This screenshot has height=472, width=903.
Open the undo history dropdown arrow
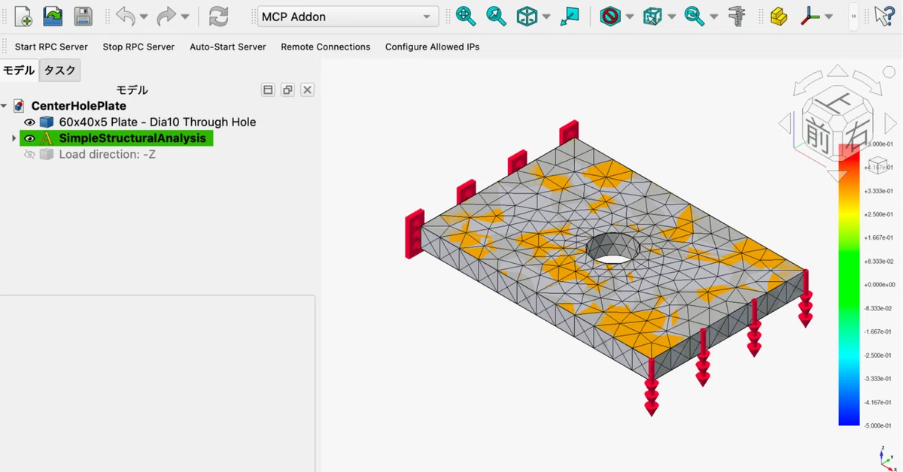(x=144, y=17)
